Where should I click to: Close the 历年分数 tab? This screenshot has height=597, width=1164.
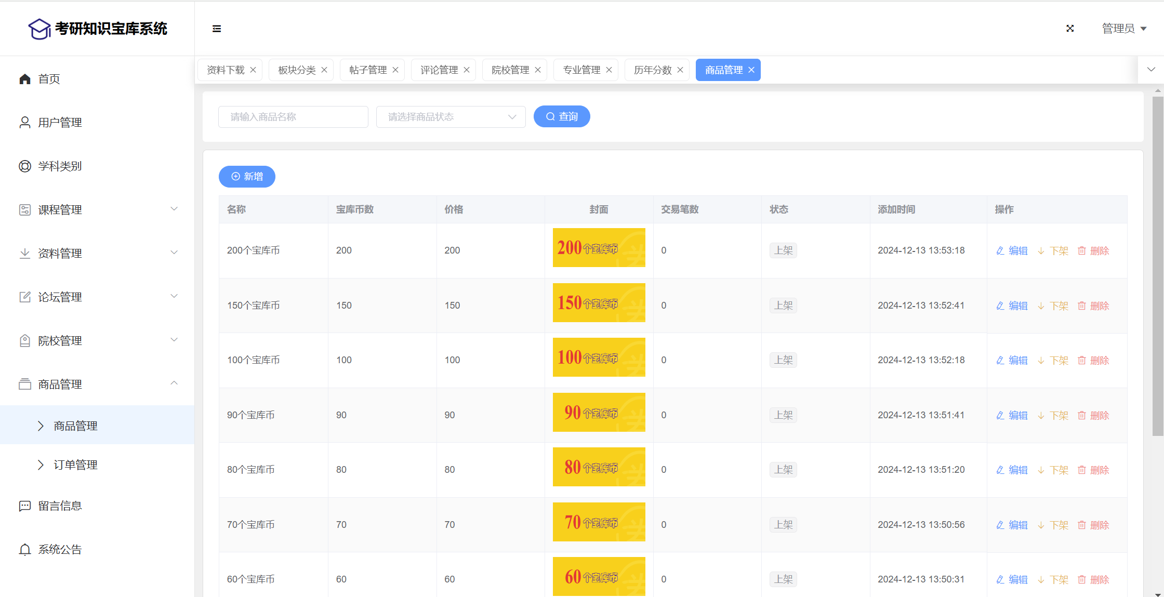pos(680,70)
